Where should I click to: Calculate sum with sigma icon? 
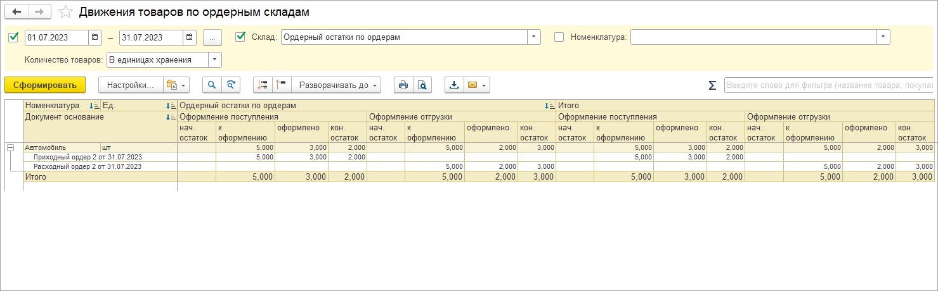coord(712,85)
